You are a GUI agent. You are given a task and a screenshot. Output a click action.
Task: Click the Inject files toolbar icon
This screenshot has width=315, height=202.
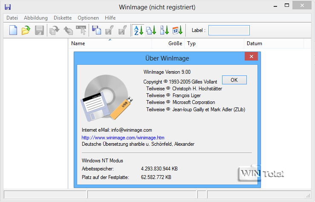pos(96,30)
